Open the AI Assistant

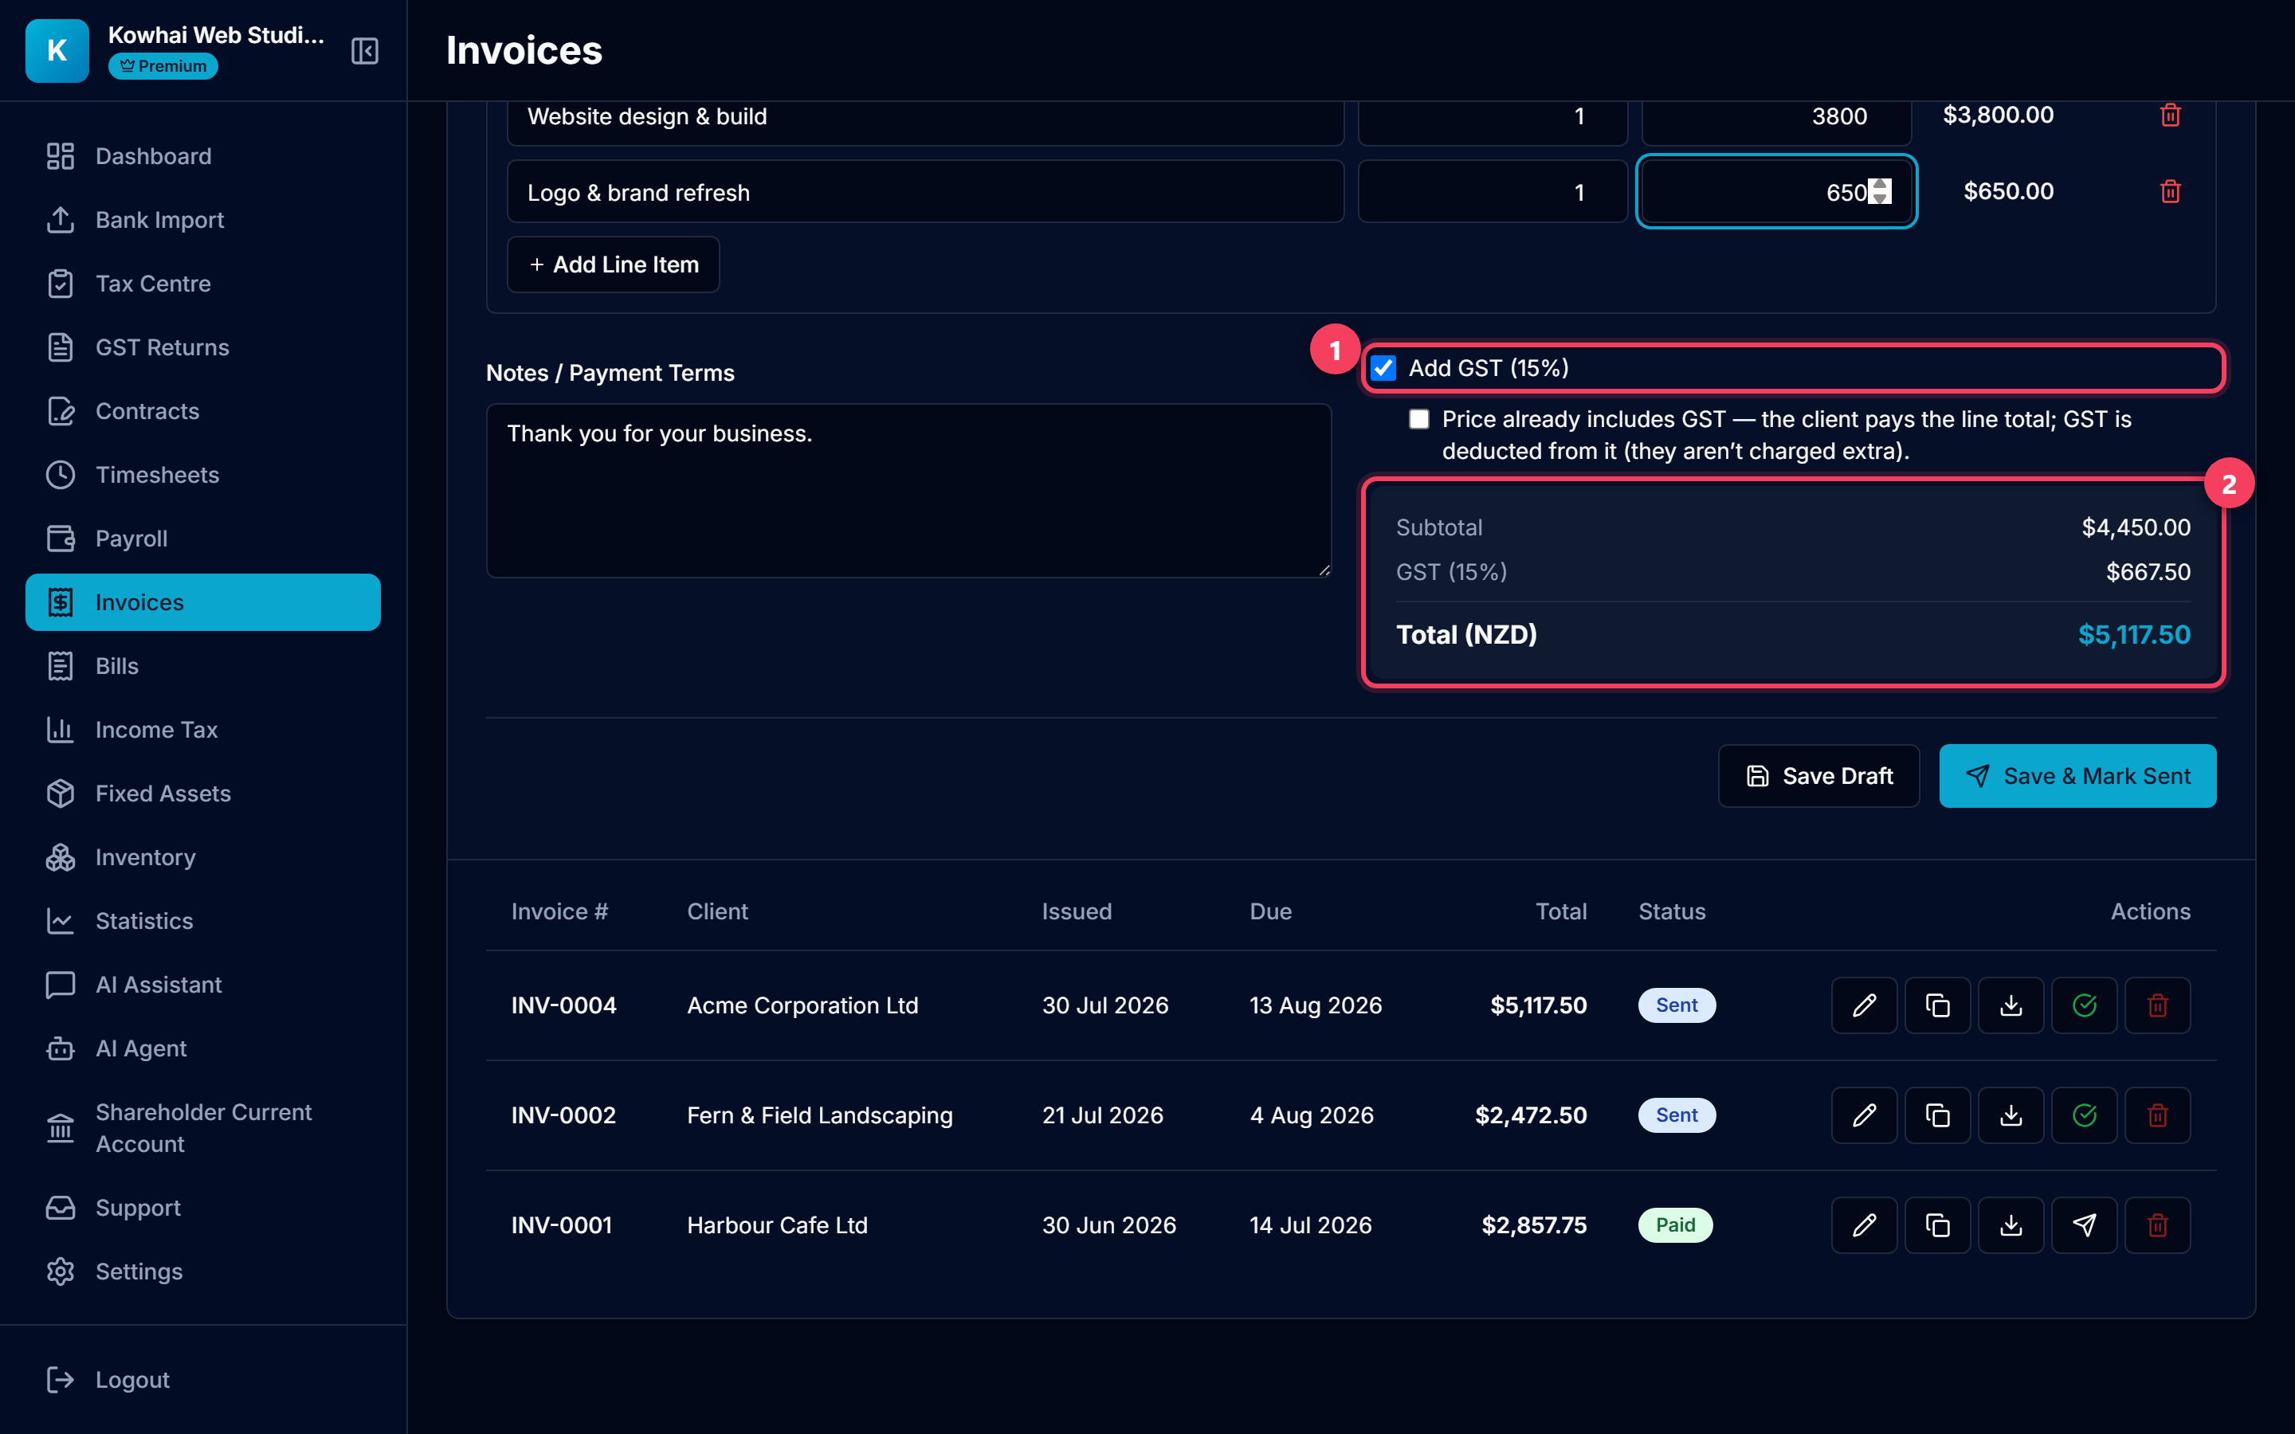tap(203, 985)
